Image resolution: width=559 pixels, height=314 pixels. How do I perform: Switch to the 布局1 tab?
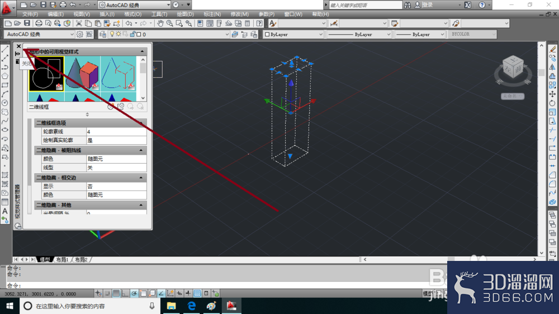click(x=62, y=259)
